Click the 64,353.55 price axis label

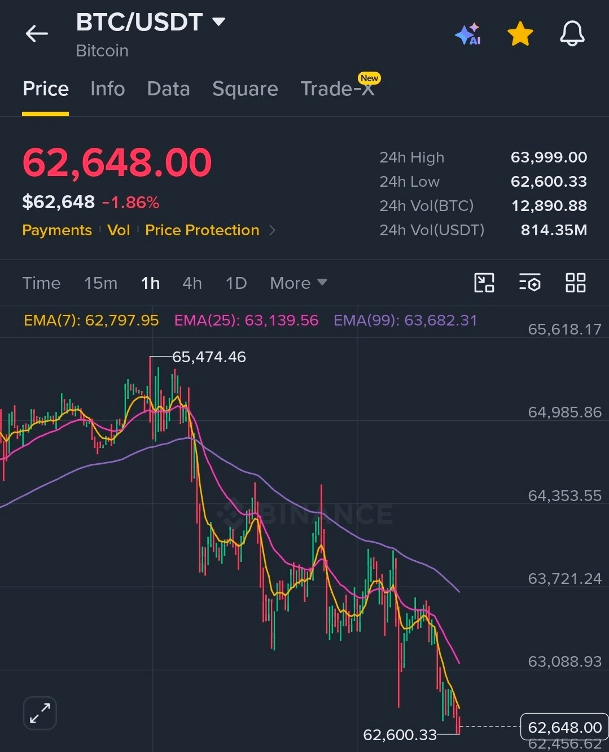[x=564, y=496]
